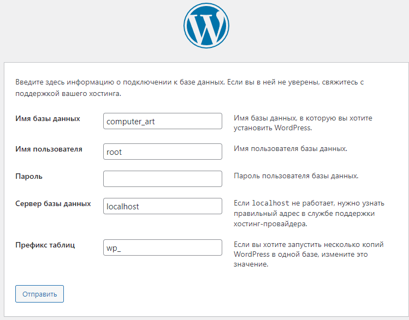
Task: Focus the username field containing root
Action: pyautogui.click(x=163, y=152)
